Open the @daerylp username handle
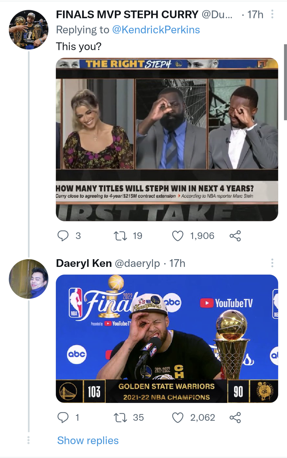Viewport: 287px width, 458px height. (137, 263)
